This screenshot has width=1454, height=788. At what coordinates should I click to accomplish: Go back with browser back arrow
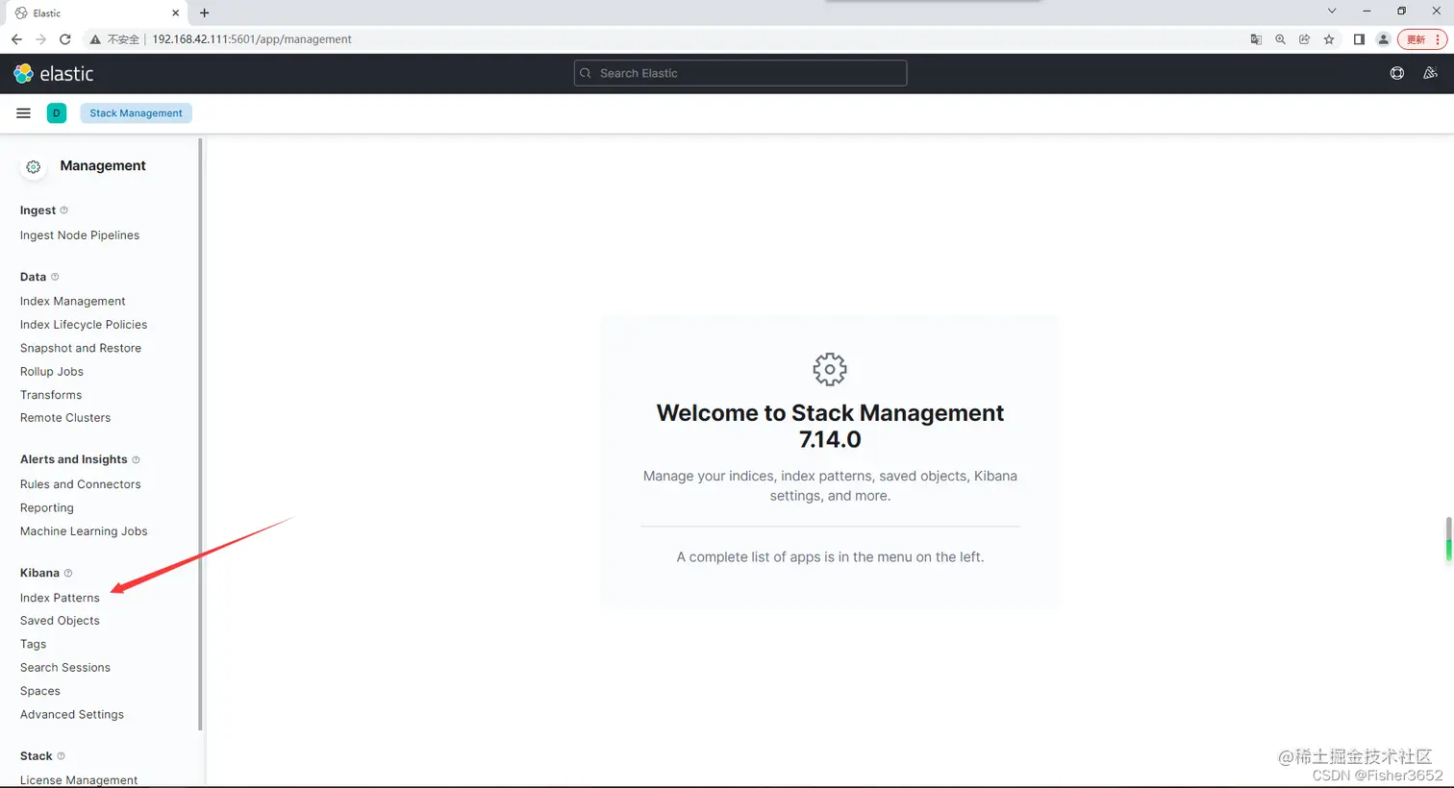click(x=16, y=39)
